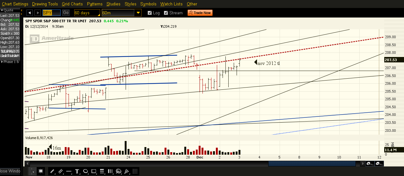Viewport: 404px width, 176px height.
Task: Select the horizontal price levels tool
Action: point(135,171)
